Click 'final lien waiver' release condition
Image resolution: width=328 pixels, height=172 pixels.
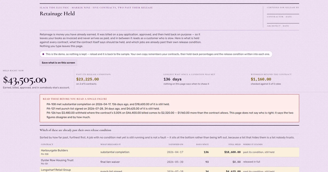pyautogui.click(x=110, y=162)
